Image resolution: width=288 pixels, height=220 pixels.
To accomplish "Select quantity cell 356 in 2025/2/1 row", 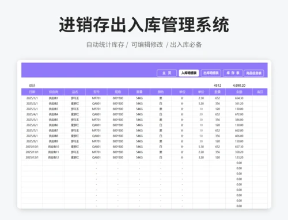I will click(x=218, y=103).
